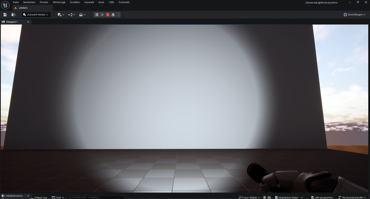
Task: Open the Actor menu
Action: (x=101, y=2)
